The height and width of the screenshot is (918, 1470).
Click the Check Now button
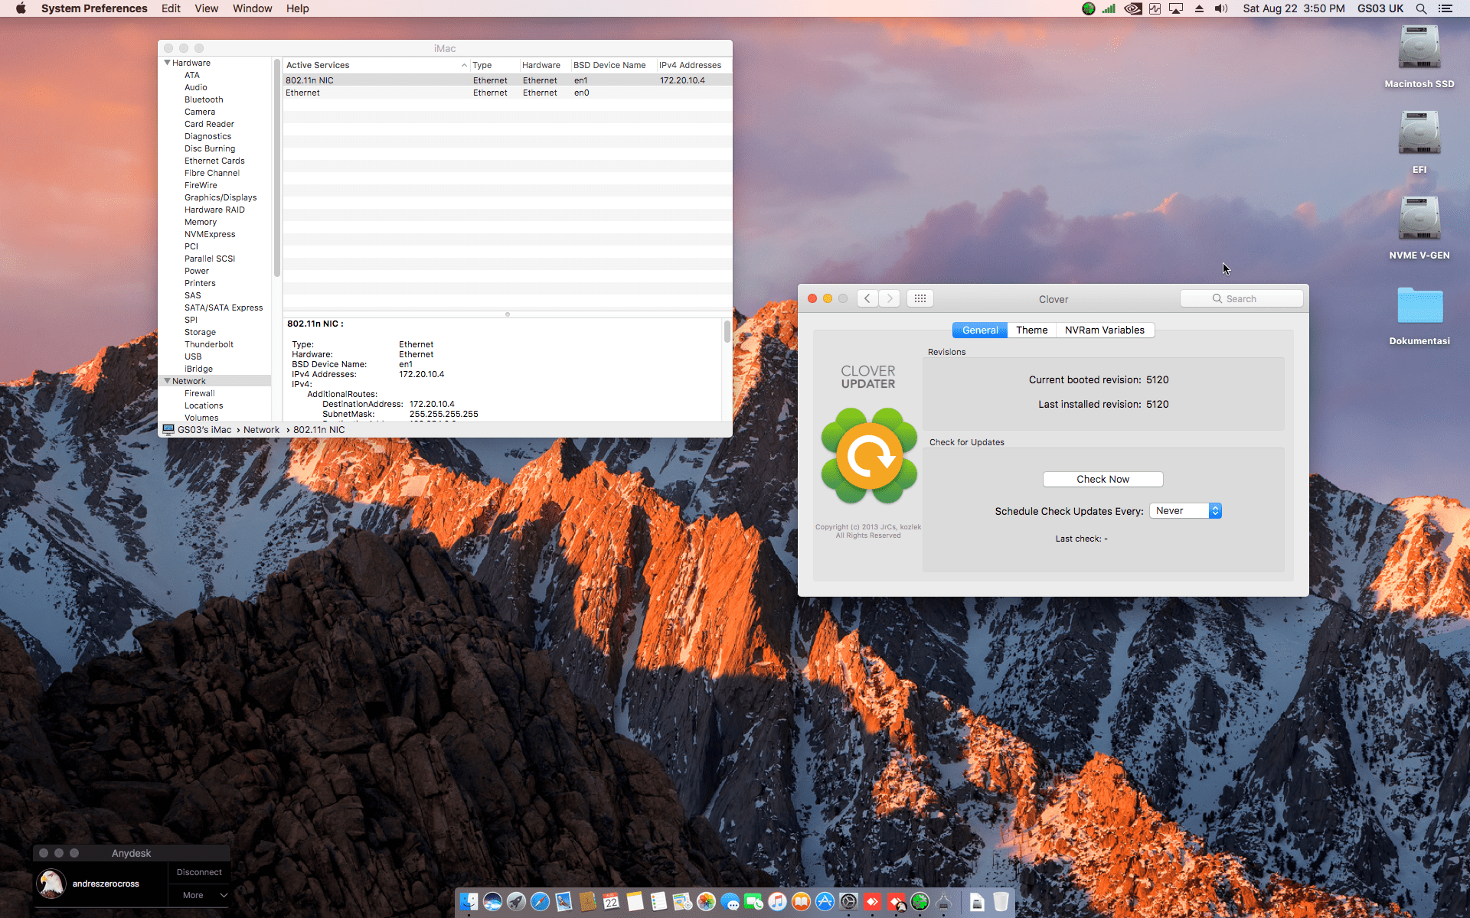tap(1102, 480)
